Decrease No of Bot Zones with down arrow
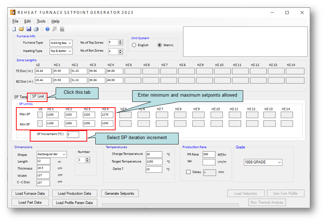325x223 pixels. [x=121, y=53]
